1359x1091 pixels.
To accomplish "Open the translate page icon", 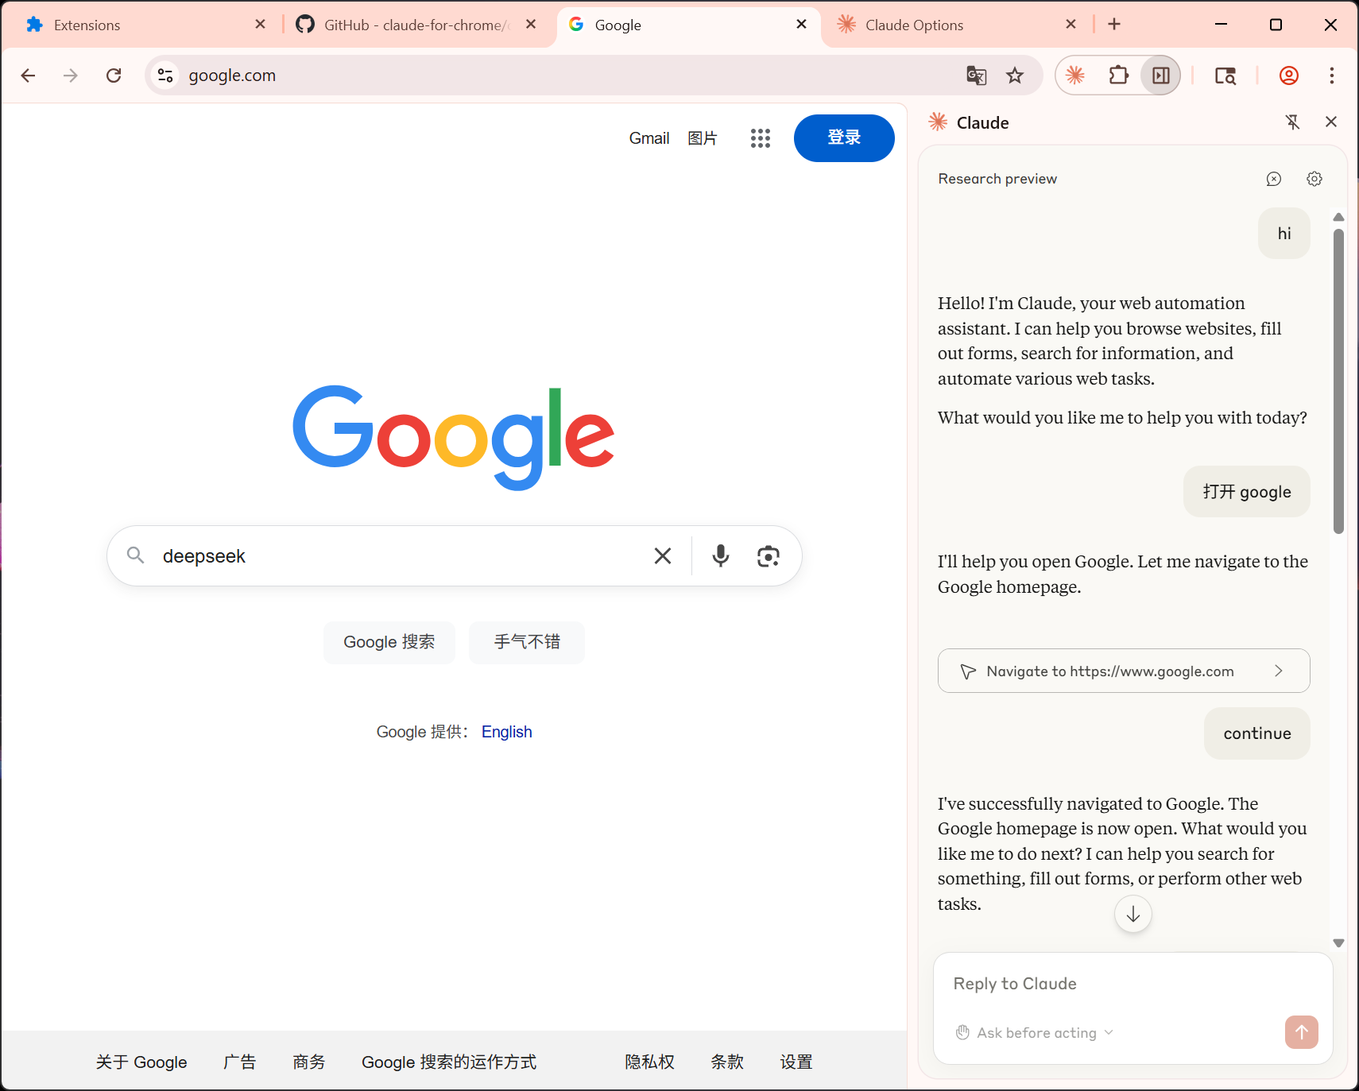I will (977, 75).
